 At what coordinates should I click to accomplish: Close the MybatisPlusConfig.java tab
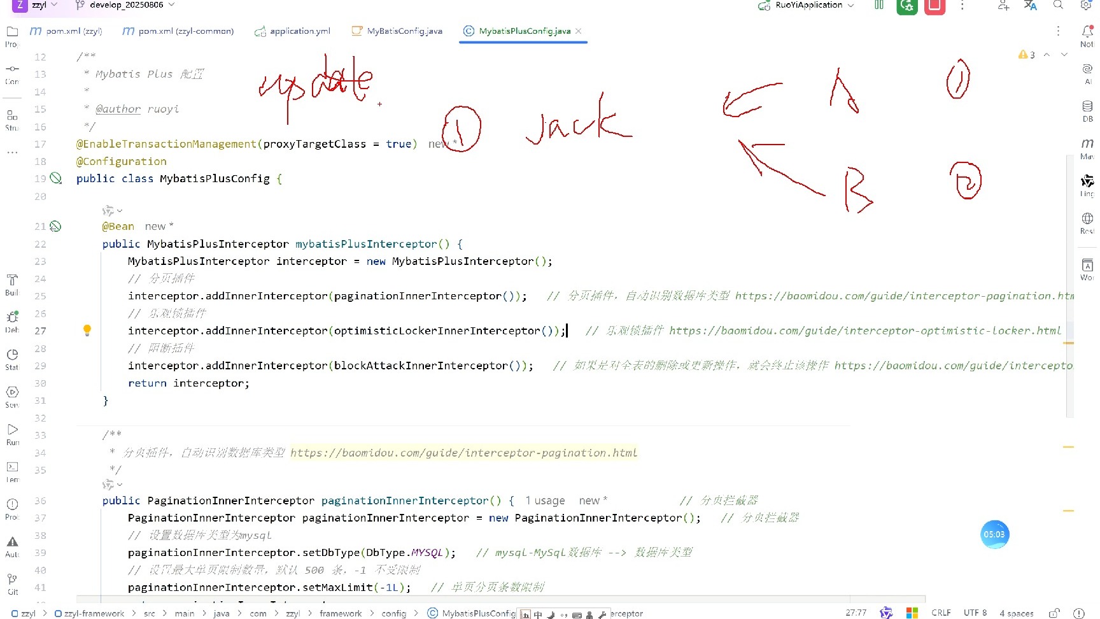pyautogui.click(x=579, y=31)
